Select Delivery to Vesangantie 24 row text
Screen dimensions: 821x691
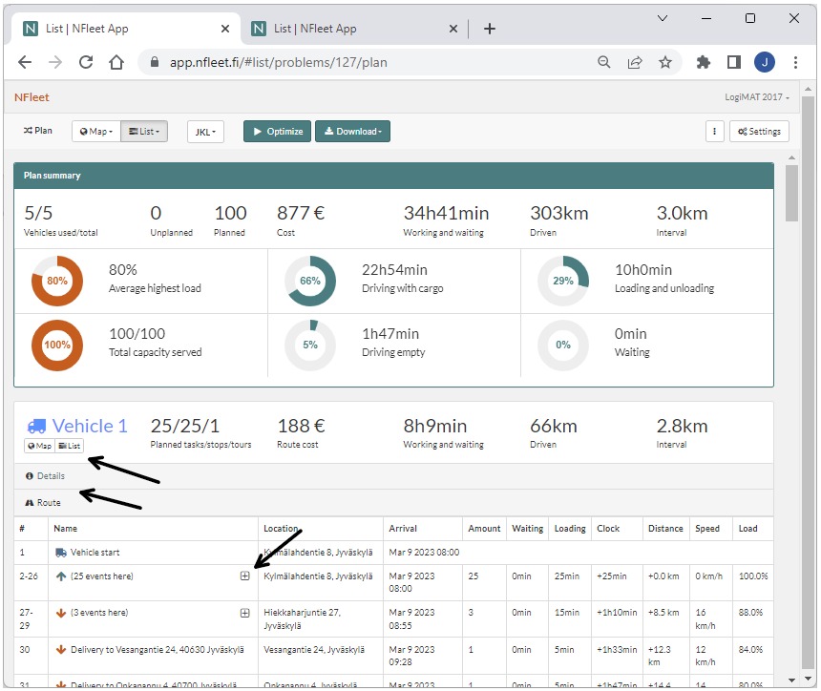pyautogui.click(x=158, y=650)
